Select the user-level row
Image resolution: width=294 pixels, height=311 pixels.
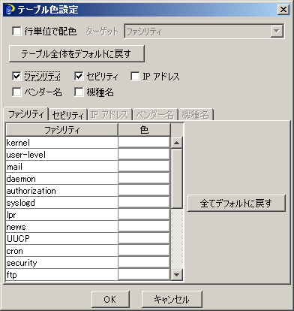click(x=61, y=155)
